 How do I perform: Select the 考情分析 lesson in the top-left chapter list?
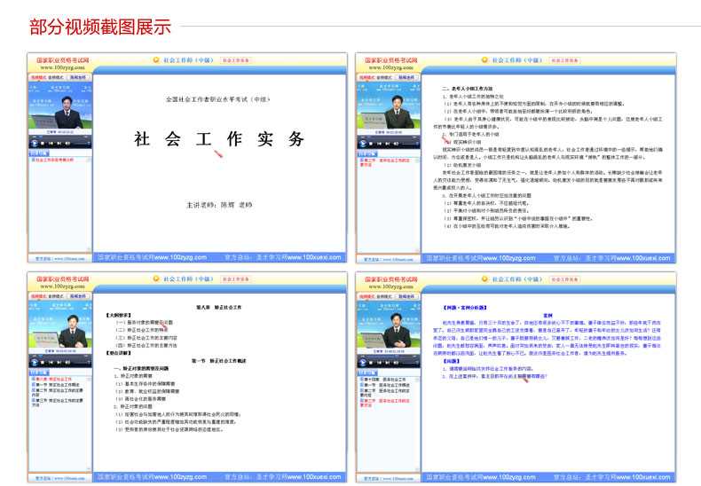[53, 160]
